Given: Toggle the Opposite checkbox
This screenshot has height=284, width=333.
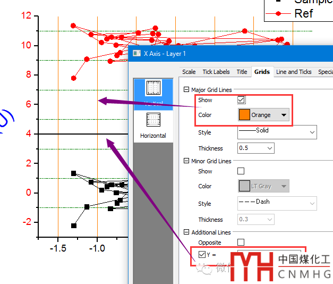Looking at the screenshot, I should click(241, 243).
